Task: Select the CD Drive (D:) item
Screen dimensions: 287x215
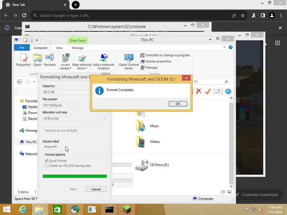Action: click(x=152, y=165)
